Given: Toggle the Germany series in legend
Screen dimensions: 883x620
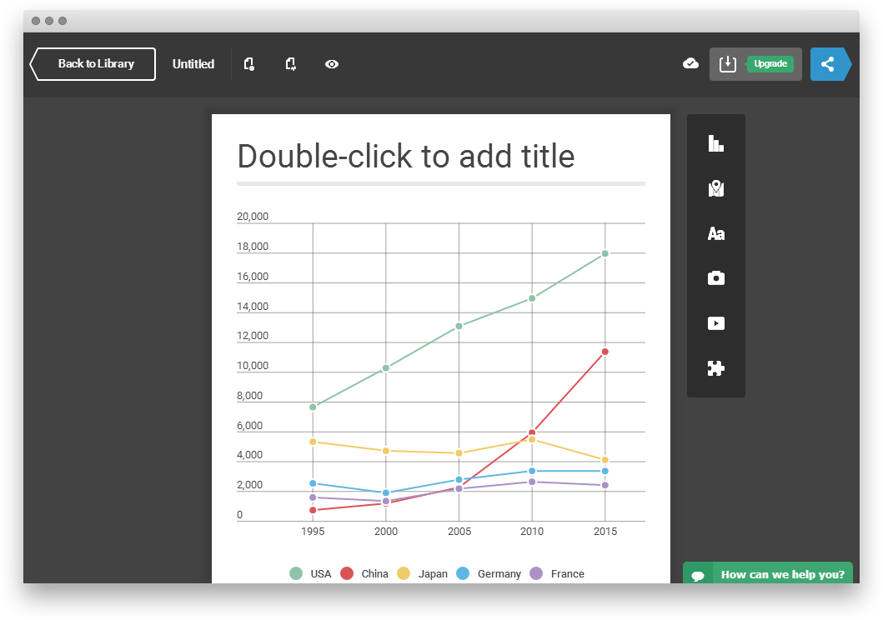Looking at the screenshot, I should (489, 573).
